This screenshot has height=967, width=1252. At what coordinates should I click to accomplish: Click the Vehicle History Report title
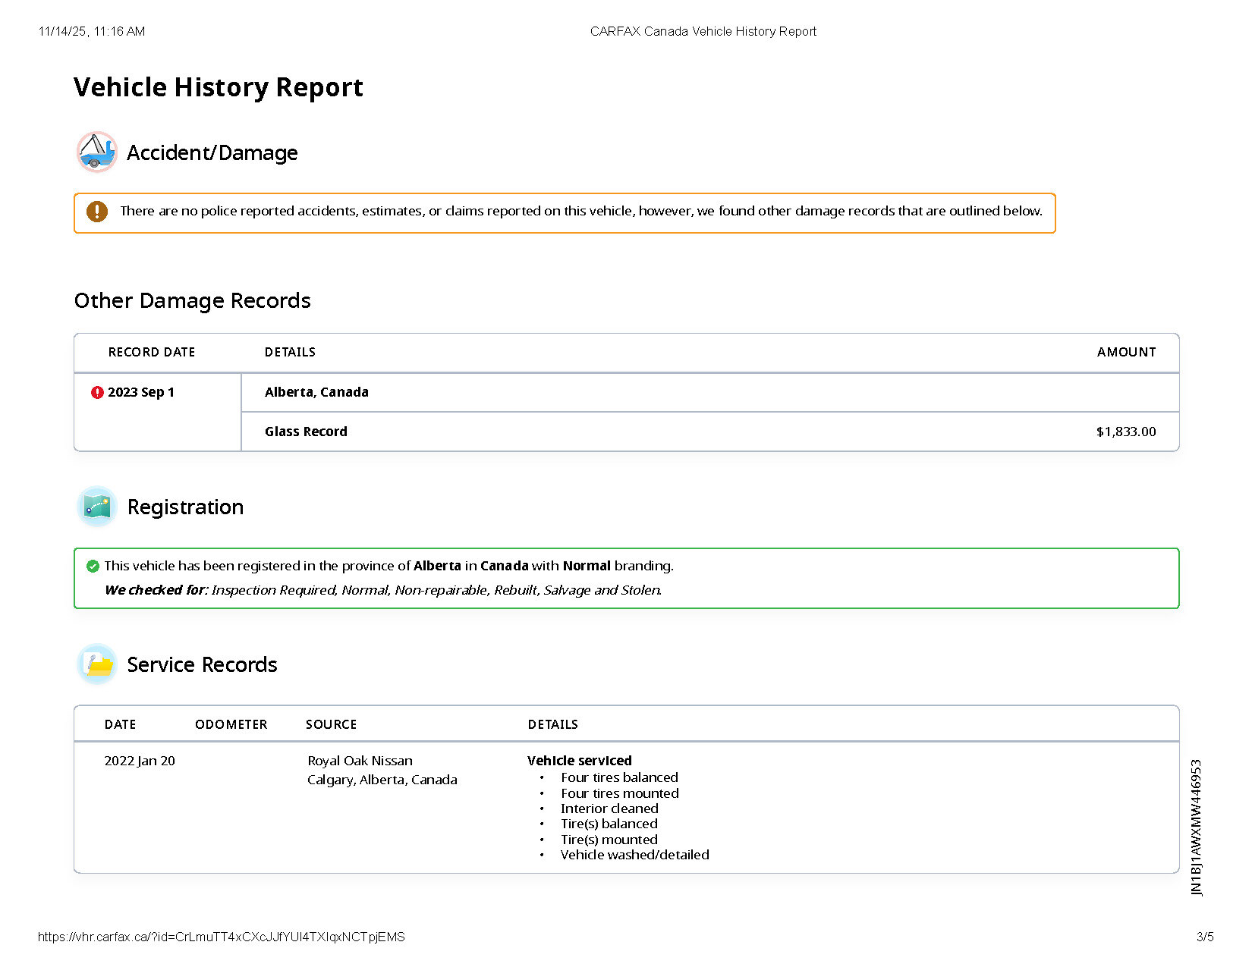[219, 87]
